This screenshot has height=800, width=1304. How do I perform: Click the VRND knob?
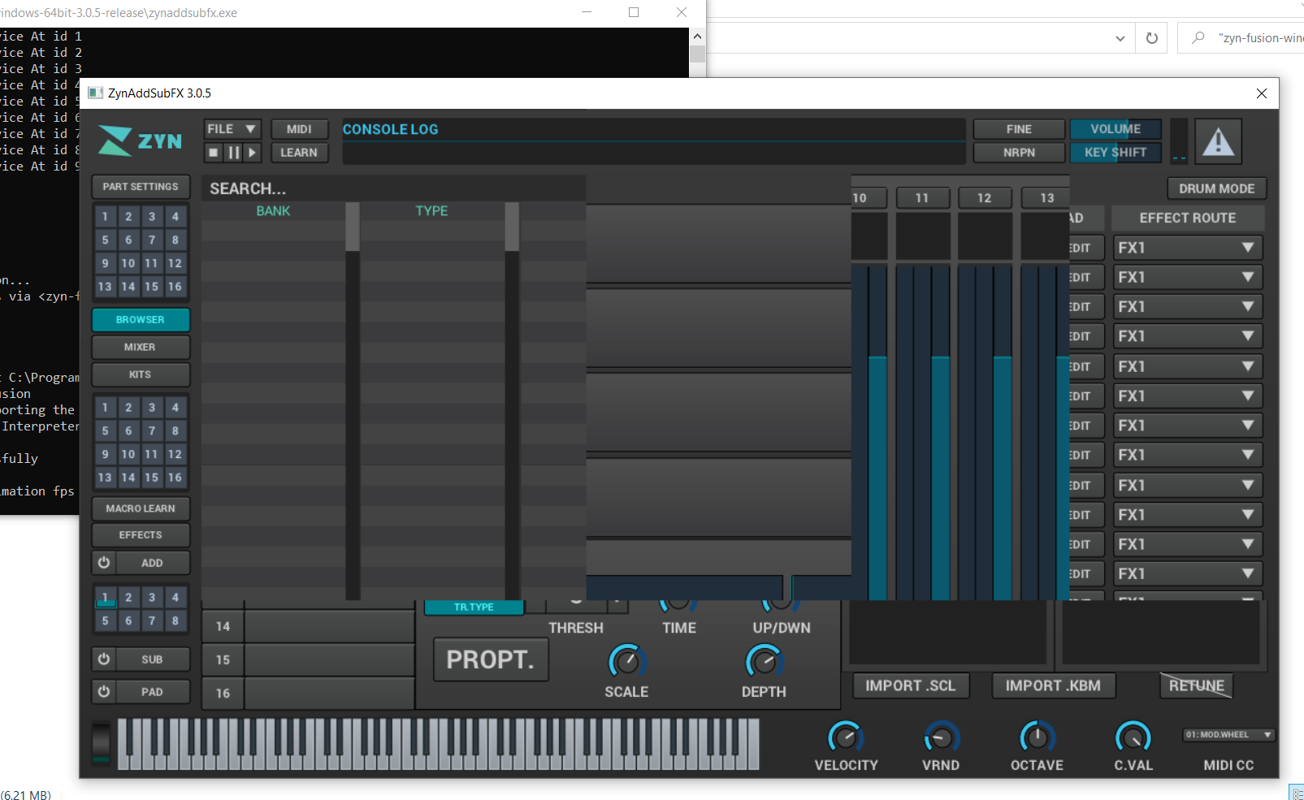pos(941,737)
